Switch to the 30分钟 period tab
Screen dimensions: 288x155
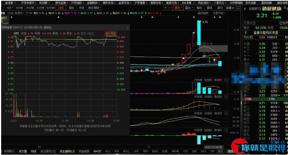40,8
